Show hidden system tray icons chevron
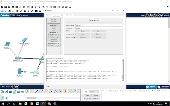This screenshot has height=106, width=170. (148, 104)
